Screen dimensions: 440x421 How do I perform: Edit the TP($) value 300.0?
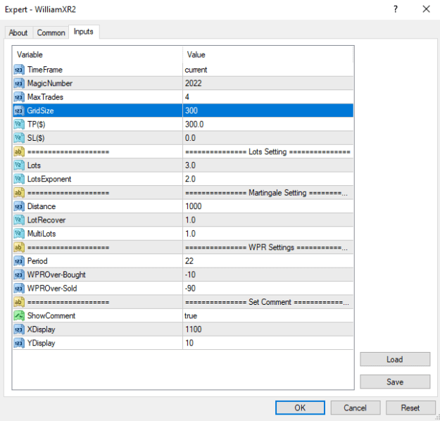coord(268,125)
